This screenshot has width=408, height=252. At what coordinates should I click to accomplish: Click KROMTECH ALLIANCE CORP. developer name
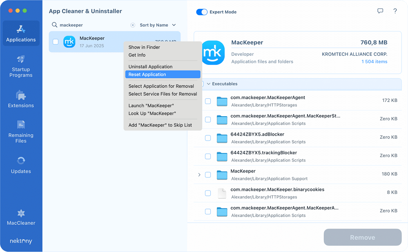point(354,54)
